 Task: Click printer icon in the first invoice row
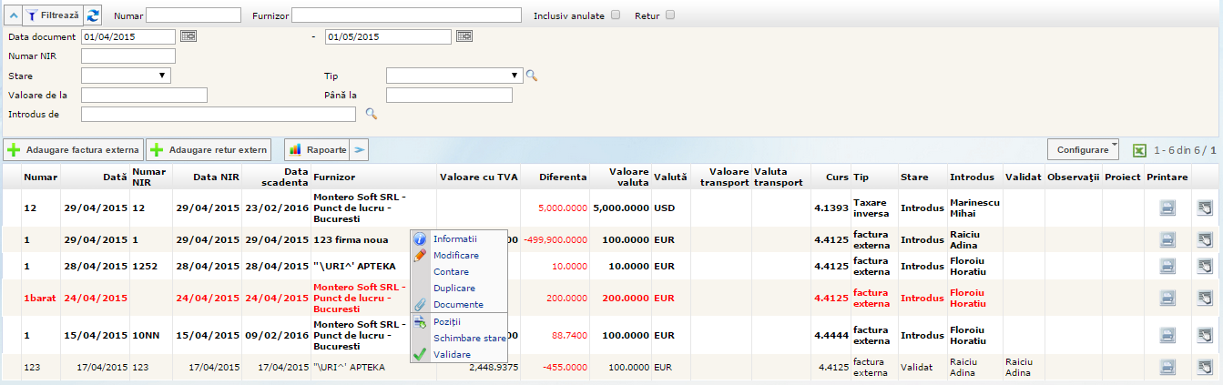point(1167,208)
